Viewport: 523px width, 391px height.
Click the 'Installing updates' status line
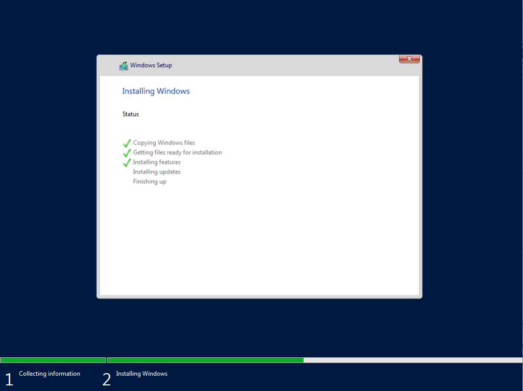click(x=157, y=172)
